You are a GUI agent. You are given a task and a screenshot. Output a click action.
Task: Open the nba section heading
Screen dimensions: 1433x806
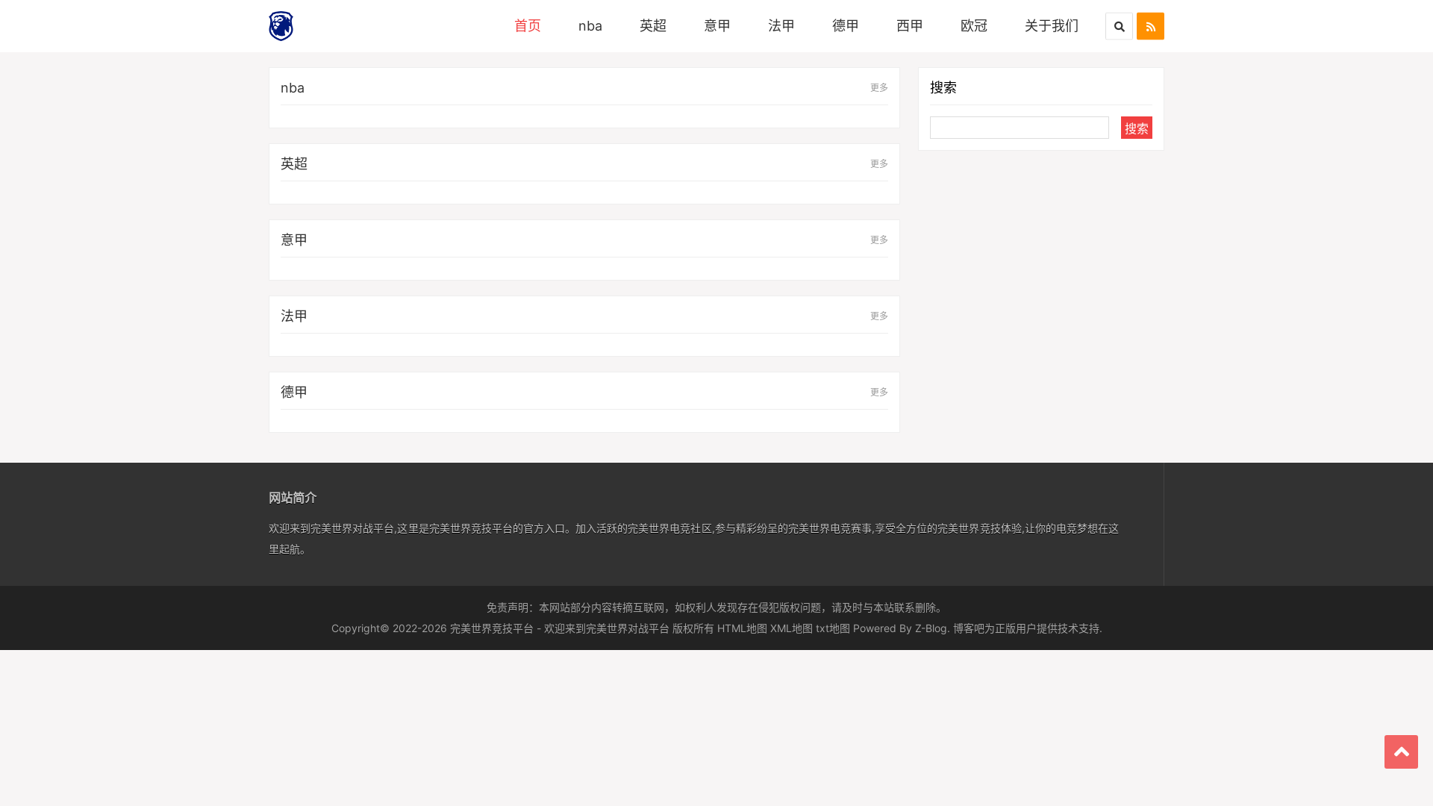(293, 87)
